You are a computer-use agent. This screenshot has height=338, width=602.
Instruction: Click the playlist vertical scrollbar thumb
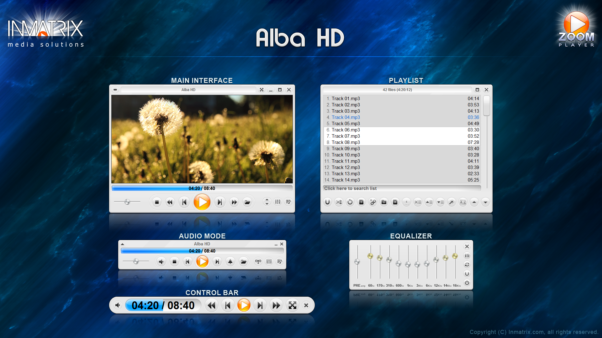tap(486, 105)
